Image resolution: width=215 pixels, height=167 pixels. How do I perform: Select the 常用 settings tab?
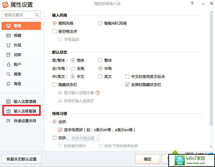coord(21,26)
